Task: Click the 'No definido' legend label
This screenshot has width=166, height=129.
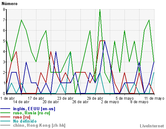Action: click(25, 121)
